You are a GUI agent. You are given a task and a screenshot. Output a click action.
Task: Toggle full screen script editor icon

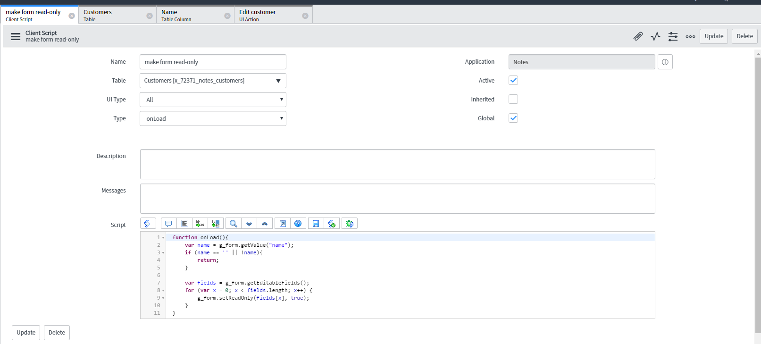(283, 224)
